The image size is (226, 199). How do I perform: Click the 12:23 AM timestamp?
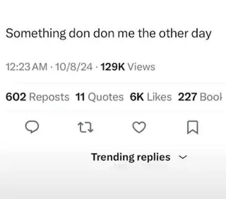(x=27, y=67)
